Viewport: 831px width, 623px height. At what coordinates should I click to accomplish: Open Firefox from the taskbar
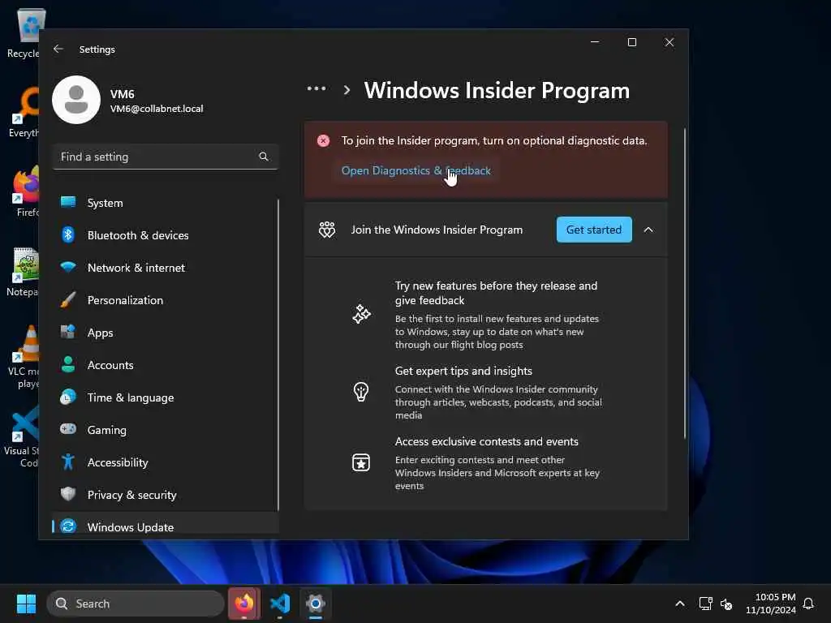coord(244,603)
